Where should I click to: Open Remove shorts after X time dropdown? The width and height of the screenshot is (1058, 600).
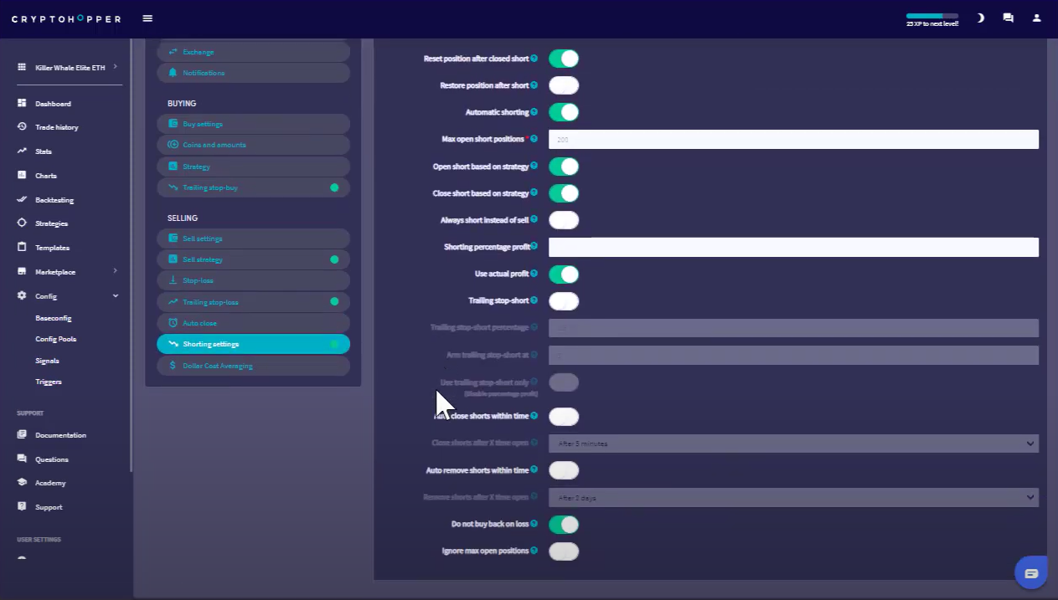coord(792,498)
